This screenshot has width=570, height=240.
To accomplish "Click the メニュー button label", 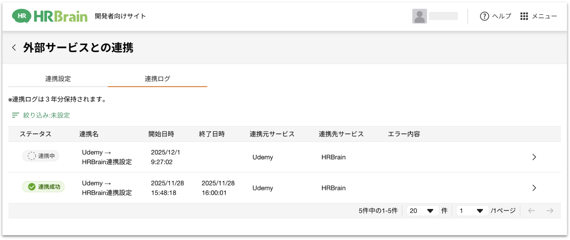I will (x=545, y=16).
